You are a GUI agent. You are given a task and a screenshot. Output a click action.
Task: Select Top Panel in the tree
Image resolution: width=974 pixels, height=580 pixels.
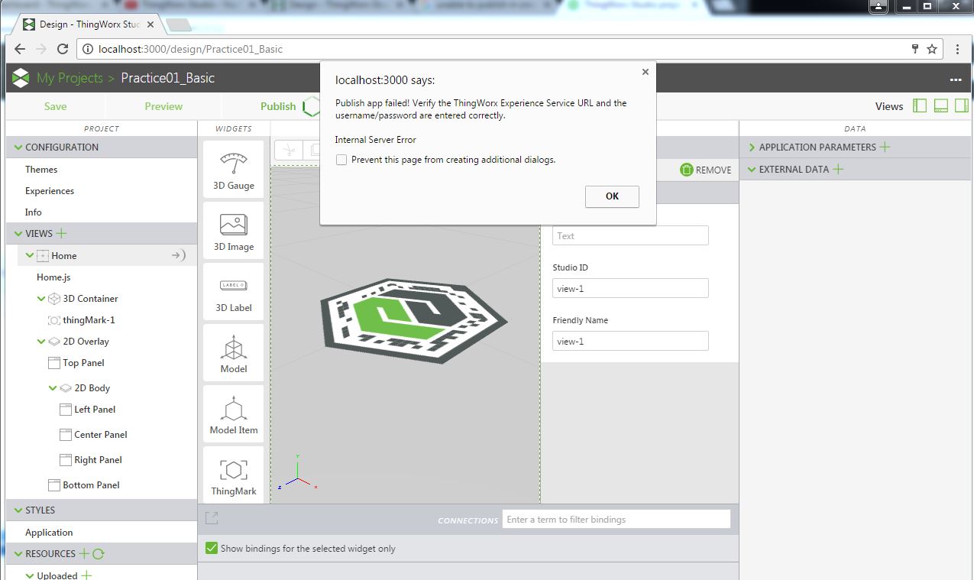83,363
